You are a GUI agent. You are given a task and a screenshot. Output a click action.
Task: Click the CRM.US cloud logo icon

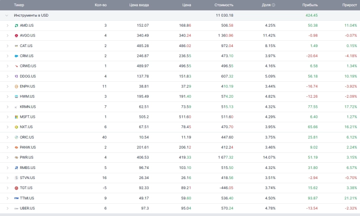(17, 56)
